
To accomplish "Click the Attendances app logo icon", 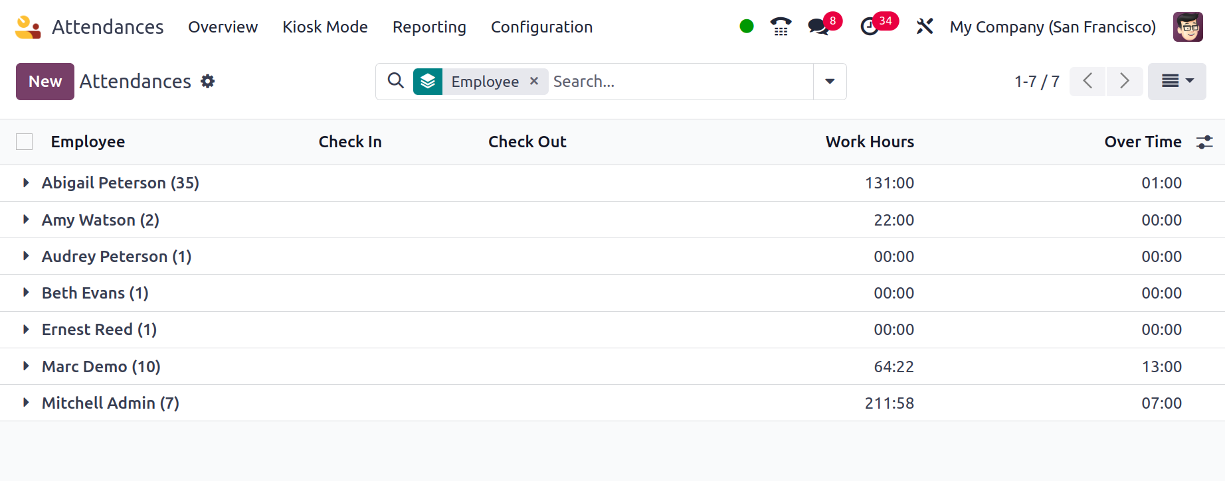I will tap(28, 27).
